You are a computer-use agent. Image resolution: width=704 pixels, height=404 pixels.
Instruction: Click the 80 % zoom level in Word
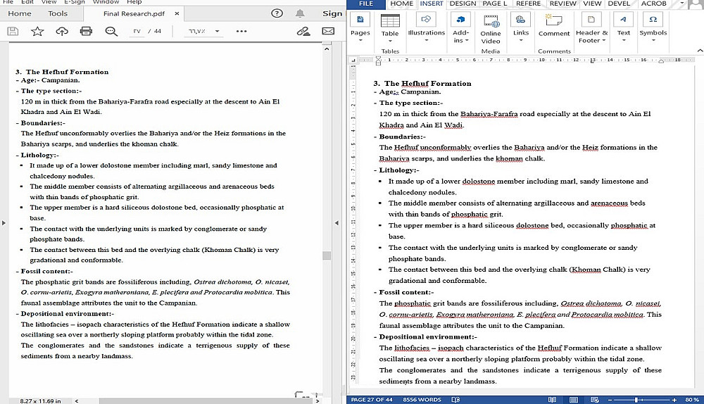tap(692, 400)
